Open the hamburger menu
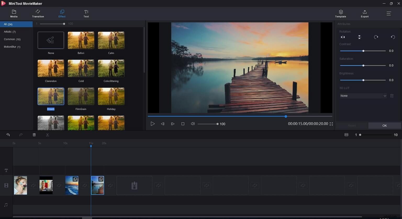 pos(389,13)
